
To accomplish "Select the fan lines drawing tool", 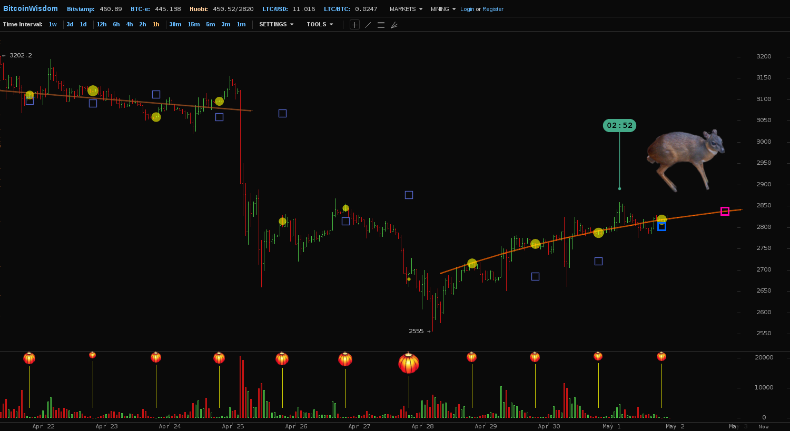I will pos(394,25).
